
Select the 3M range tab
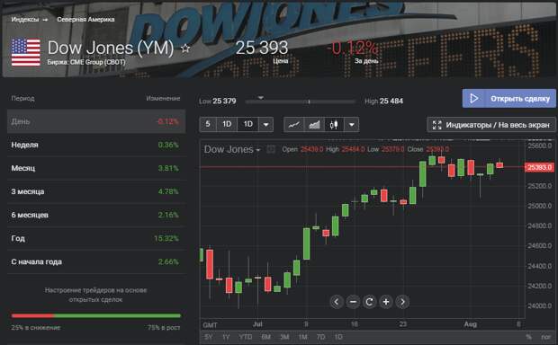coord(284,337)
